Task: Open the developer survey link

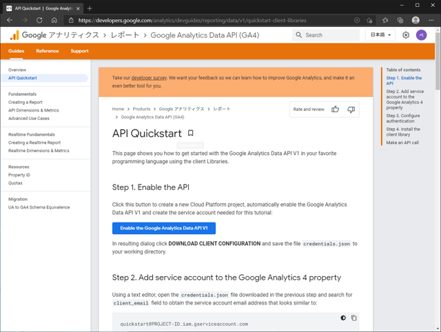Action: pos(149,78)
